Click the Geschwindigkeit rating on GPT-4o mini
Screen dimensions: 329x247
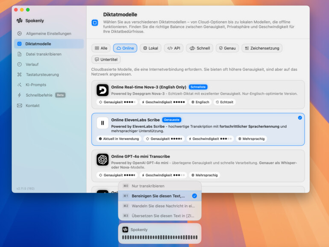[x=163, y=175]
